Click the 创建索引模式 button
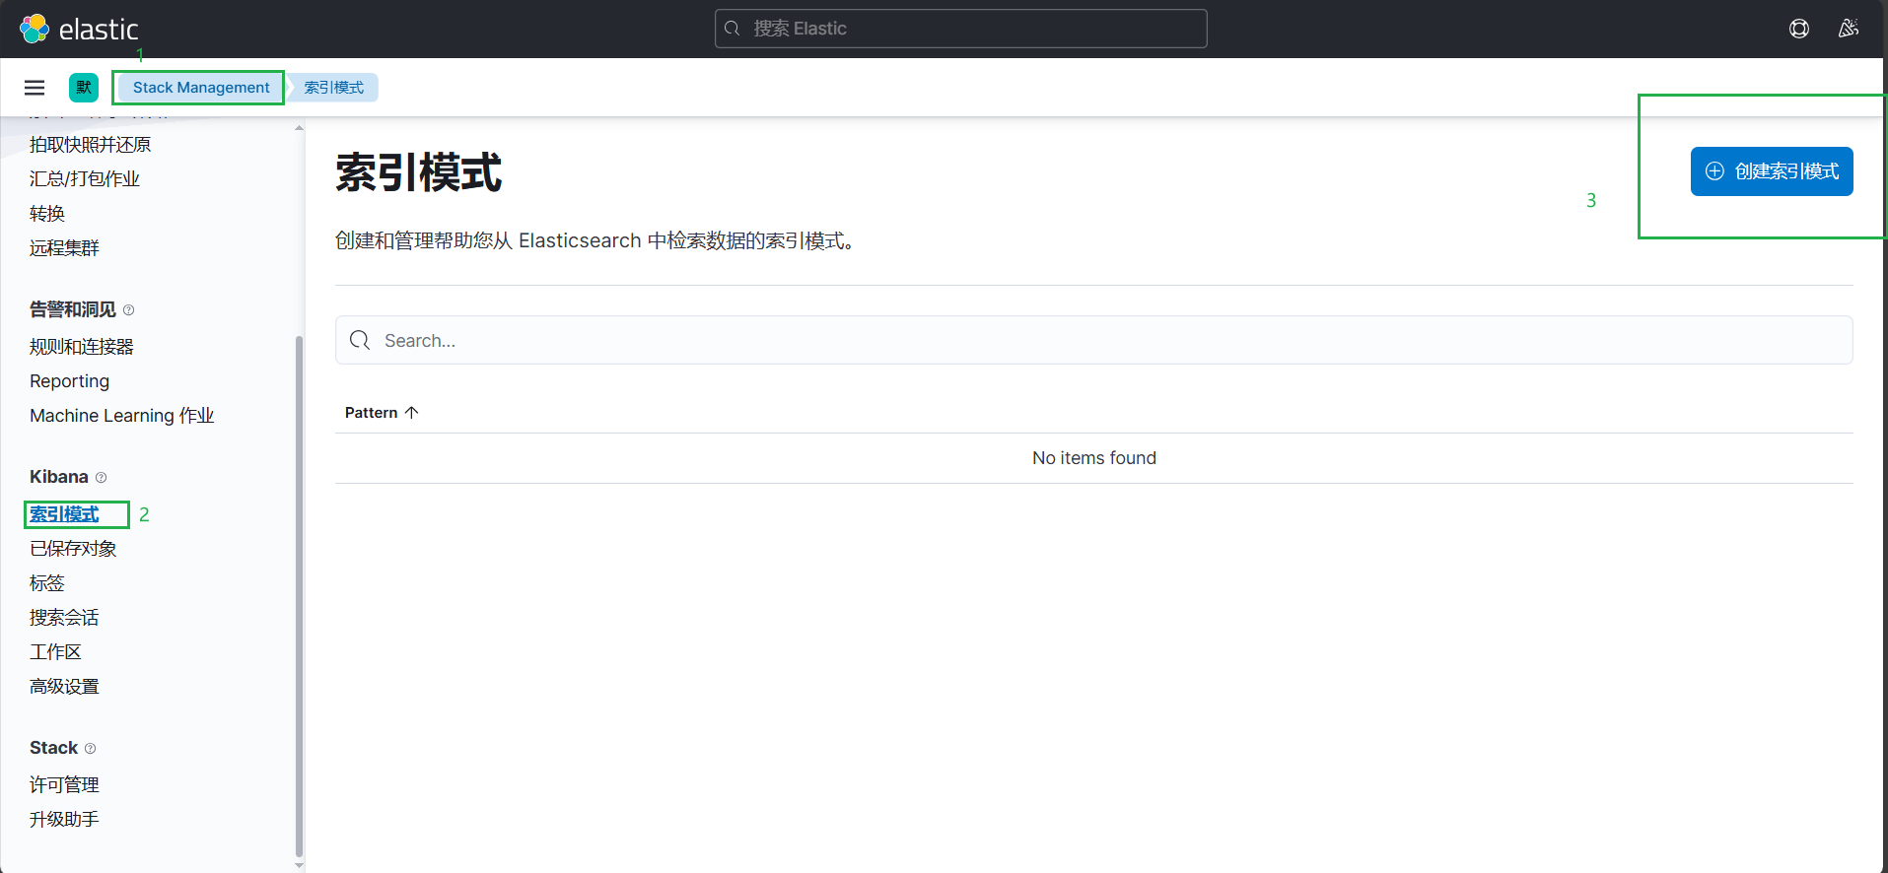Screen dimensions: 1888x873 pos(1772,171)
